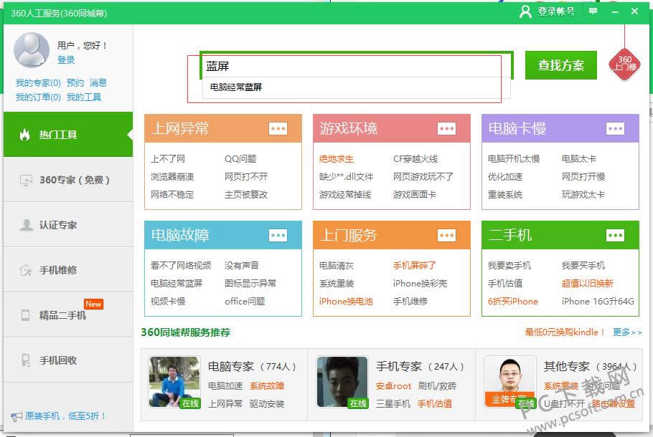The height and width of the screenshot is (437, 653).
Task: Click 登录帐号 in the title bar
Action: [x=556, y=11]
